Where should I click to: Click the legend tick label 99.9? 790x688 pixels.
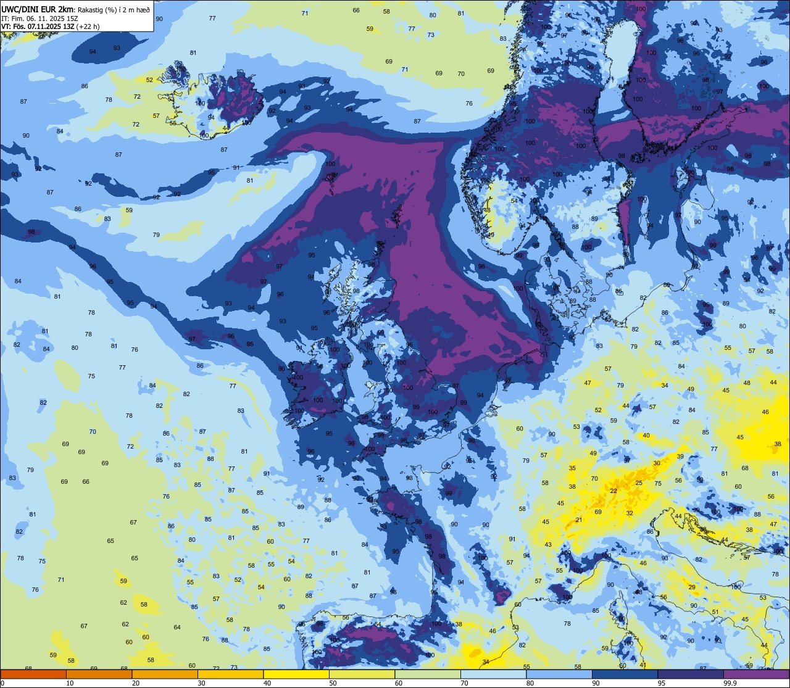[x=730, y=683]
